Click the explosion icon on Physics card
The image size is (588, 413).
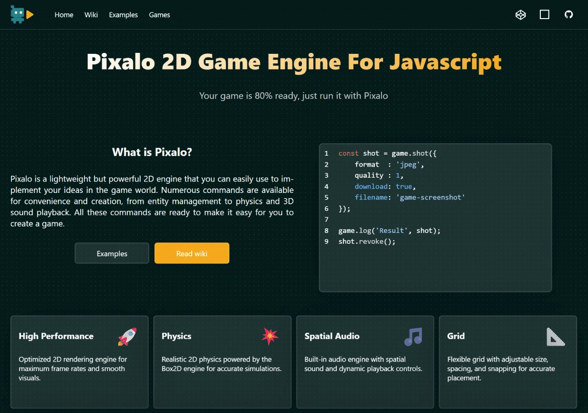pyautogui.click(x=270, y=336)
